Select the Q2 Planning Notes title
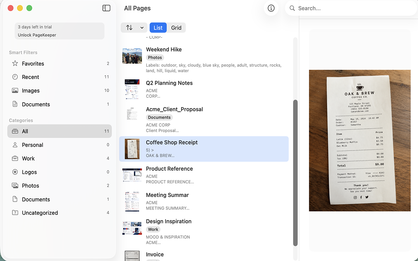Viewport: 418px width, 261px height. pos(169,83)
